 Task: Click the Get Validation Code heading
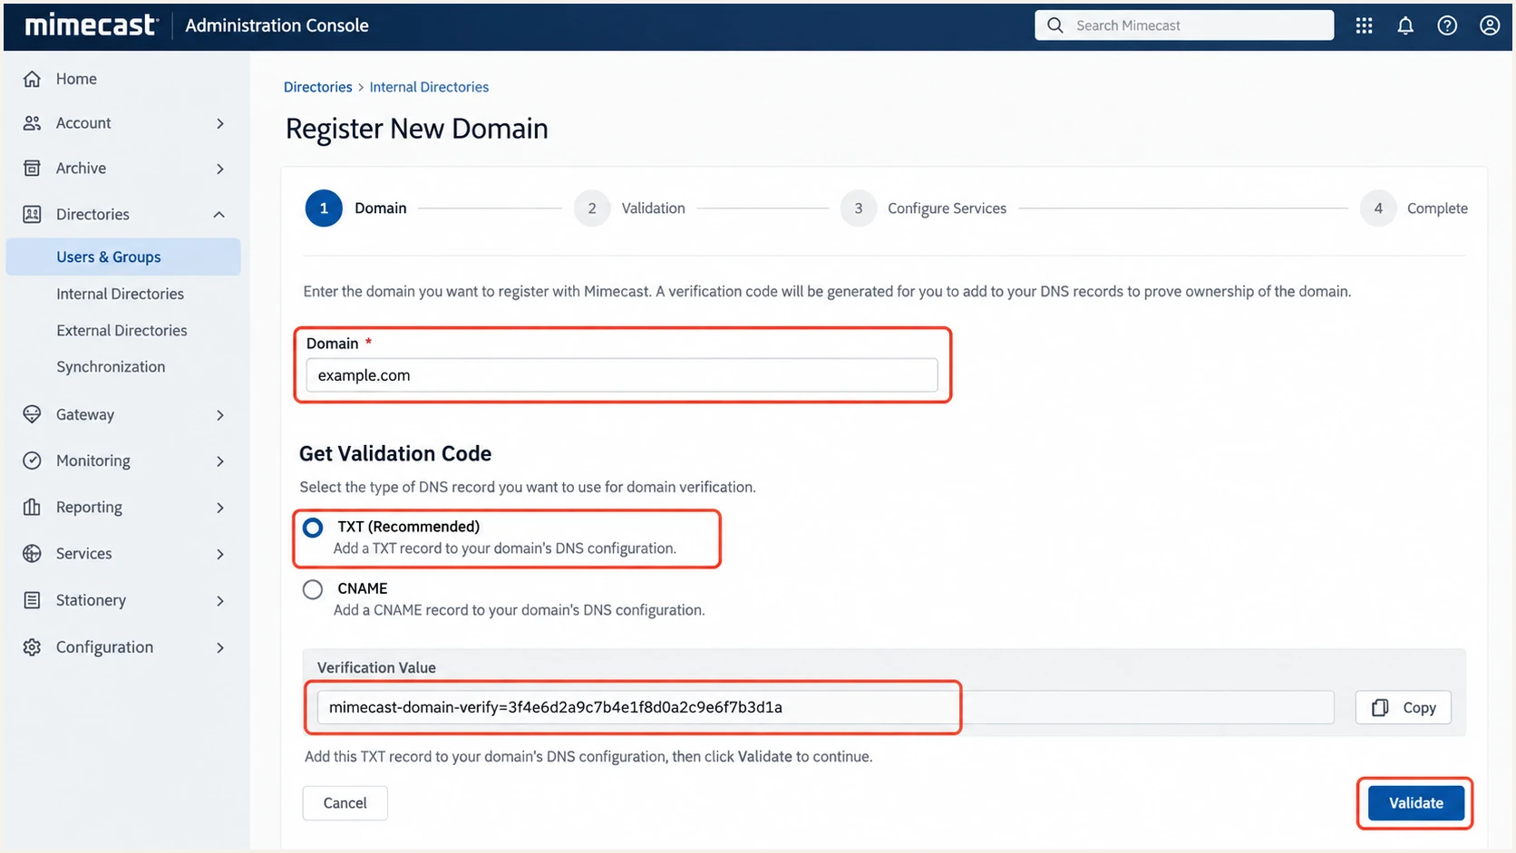click(x=395, y=454)
